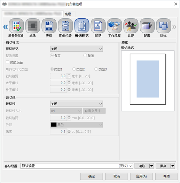This screenshot has width=180, height=183.
Task: Open the 版本 icon tab
Action: pyautogui.click(x=164, y=28)
